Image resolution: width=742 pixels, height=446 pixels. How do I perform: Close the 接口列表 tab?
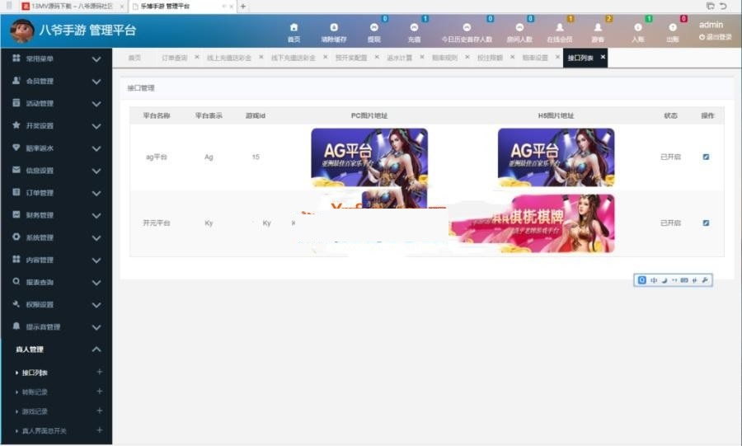pos(603,57)
